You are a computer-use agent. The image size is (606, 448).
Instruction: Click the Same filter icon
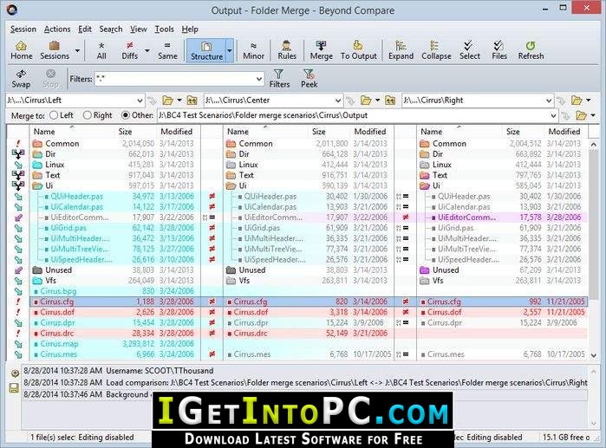tap(167, 49)
